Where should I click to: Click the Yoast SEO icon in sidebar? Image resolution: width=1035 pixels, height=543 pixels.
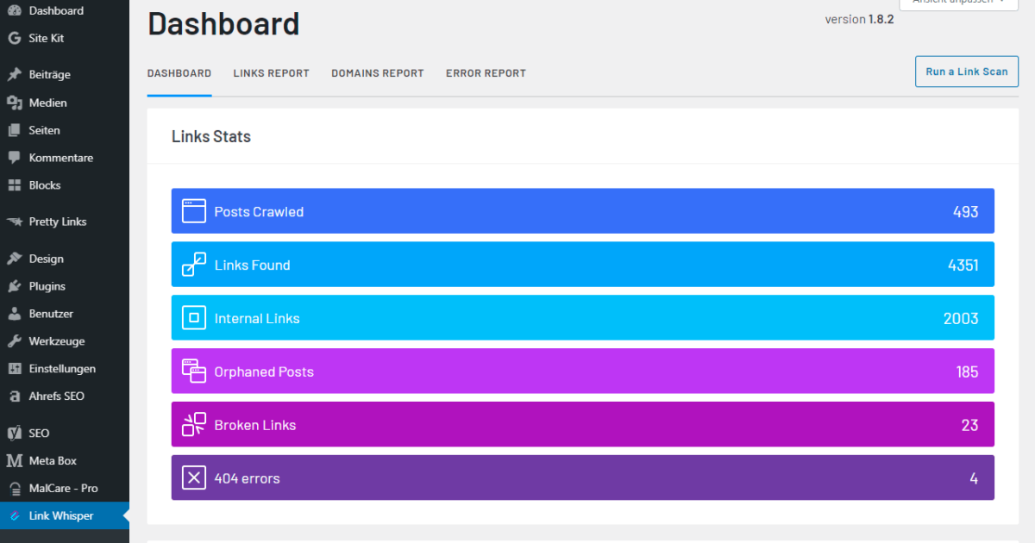(x=15, y=433)
